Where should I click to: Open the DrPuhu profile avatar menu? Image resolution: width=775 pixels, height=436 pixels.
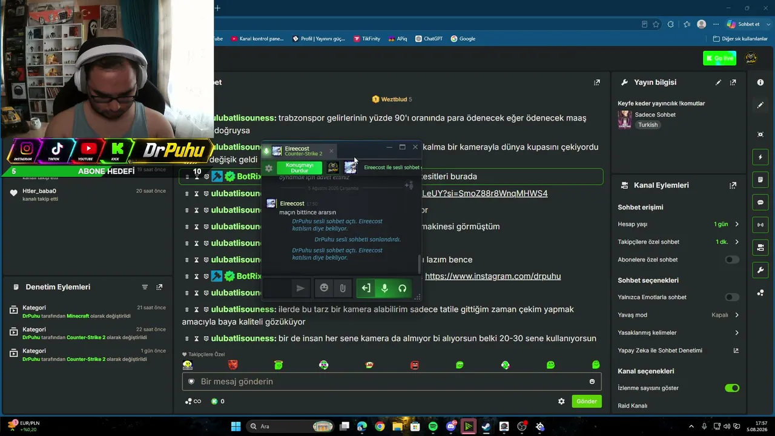[x=751, y=58]
